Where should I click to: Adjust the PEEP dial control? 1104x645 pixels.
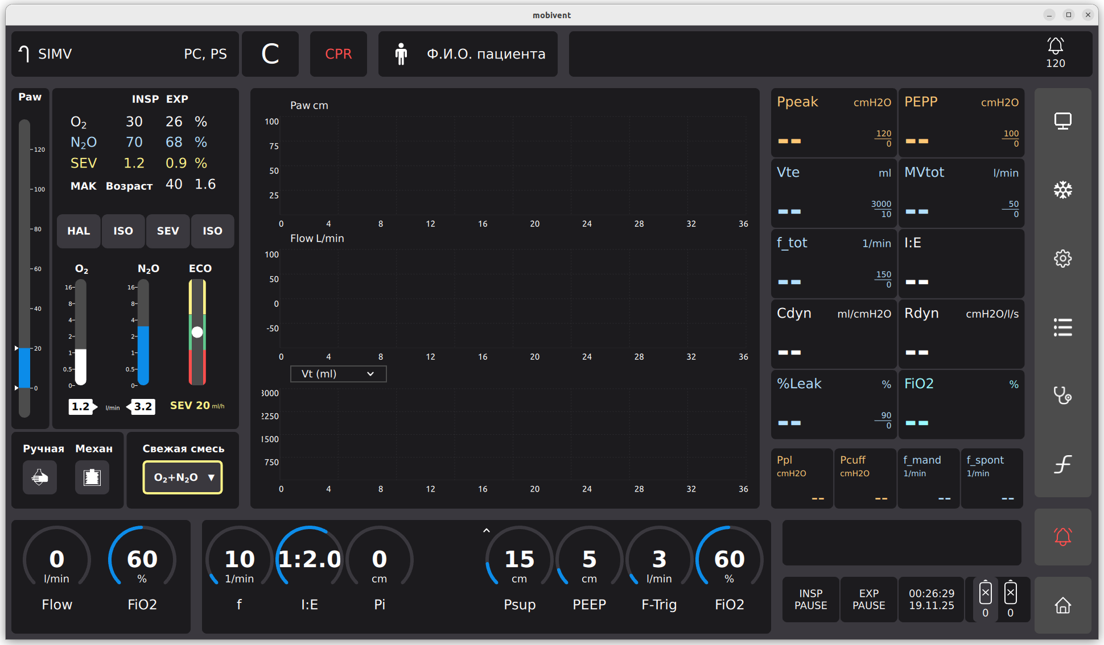pos(589,560)
